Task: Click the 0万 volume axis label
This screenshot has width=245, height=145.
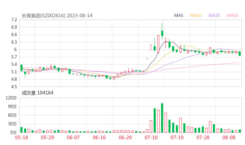Action: point(14,132)
